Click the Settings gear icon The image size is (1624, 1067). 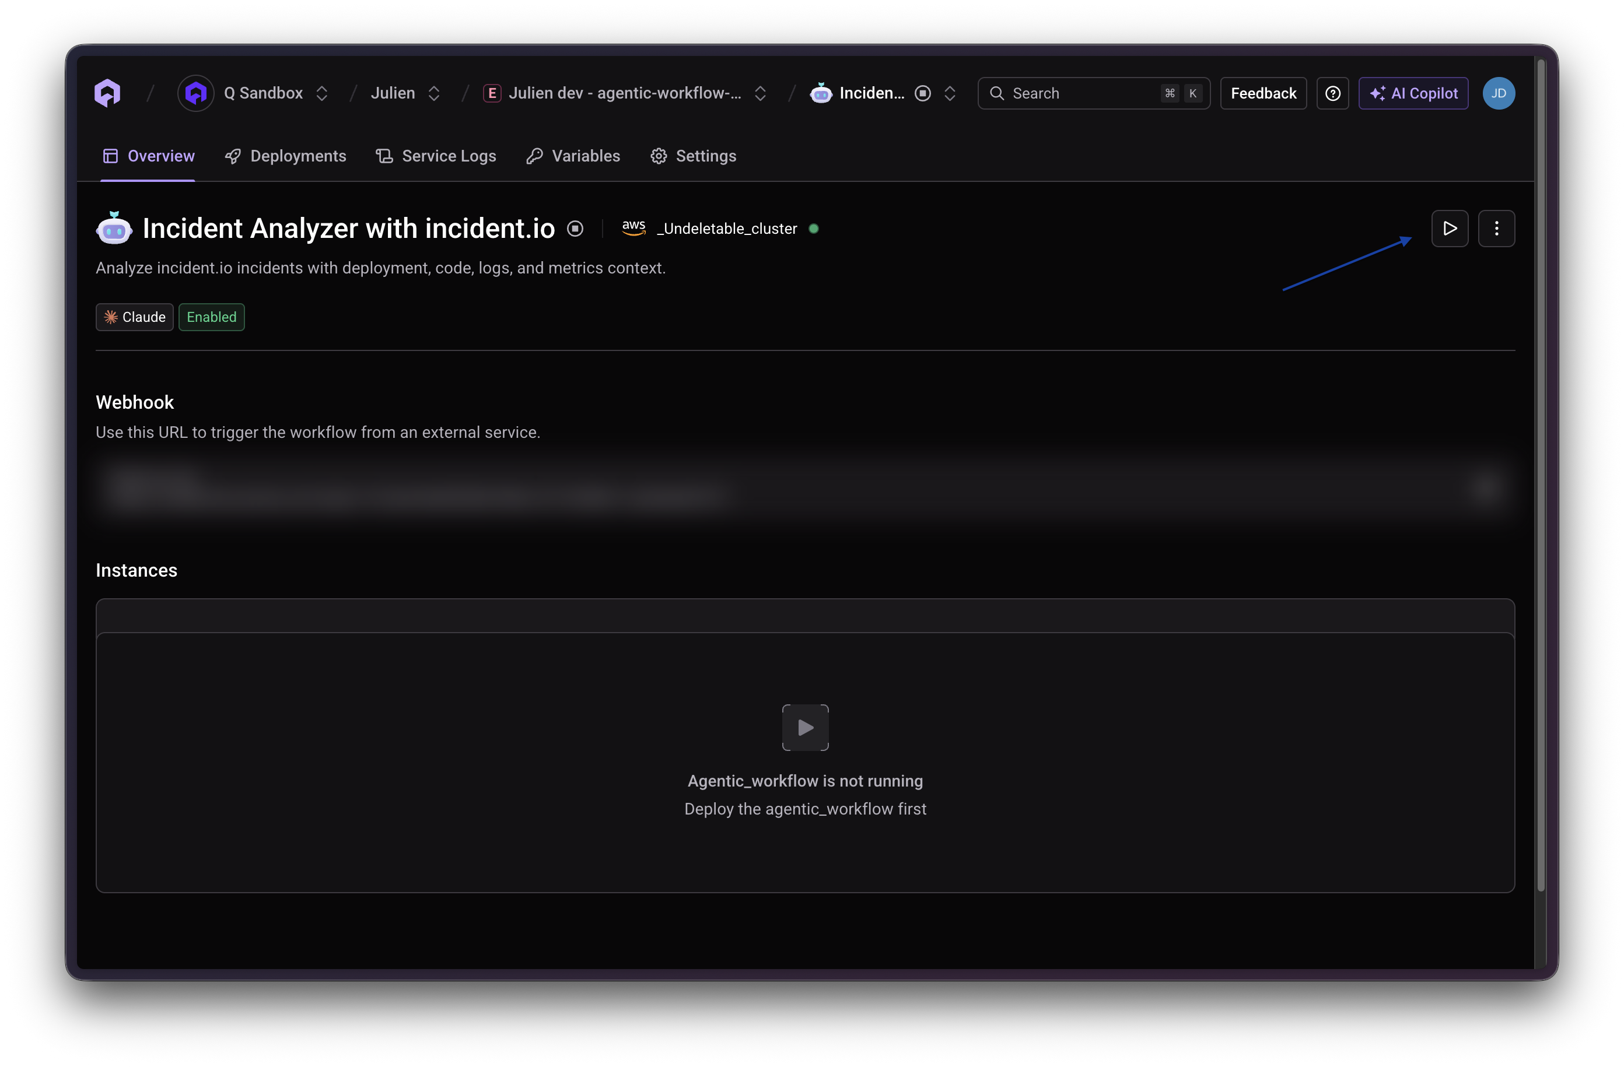659,156
